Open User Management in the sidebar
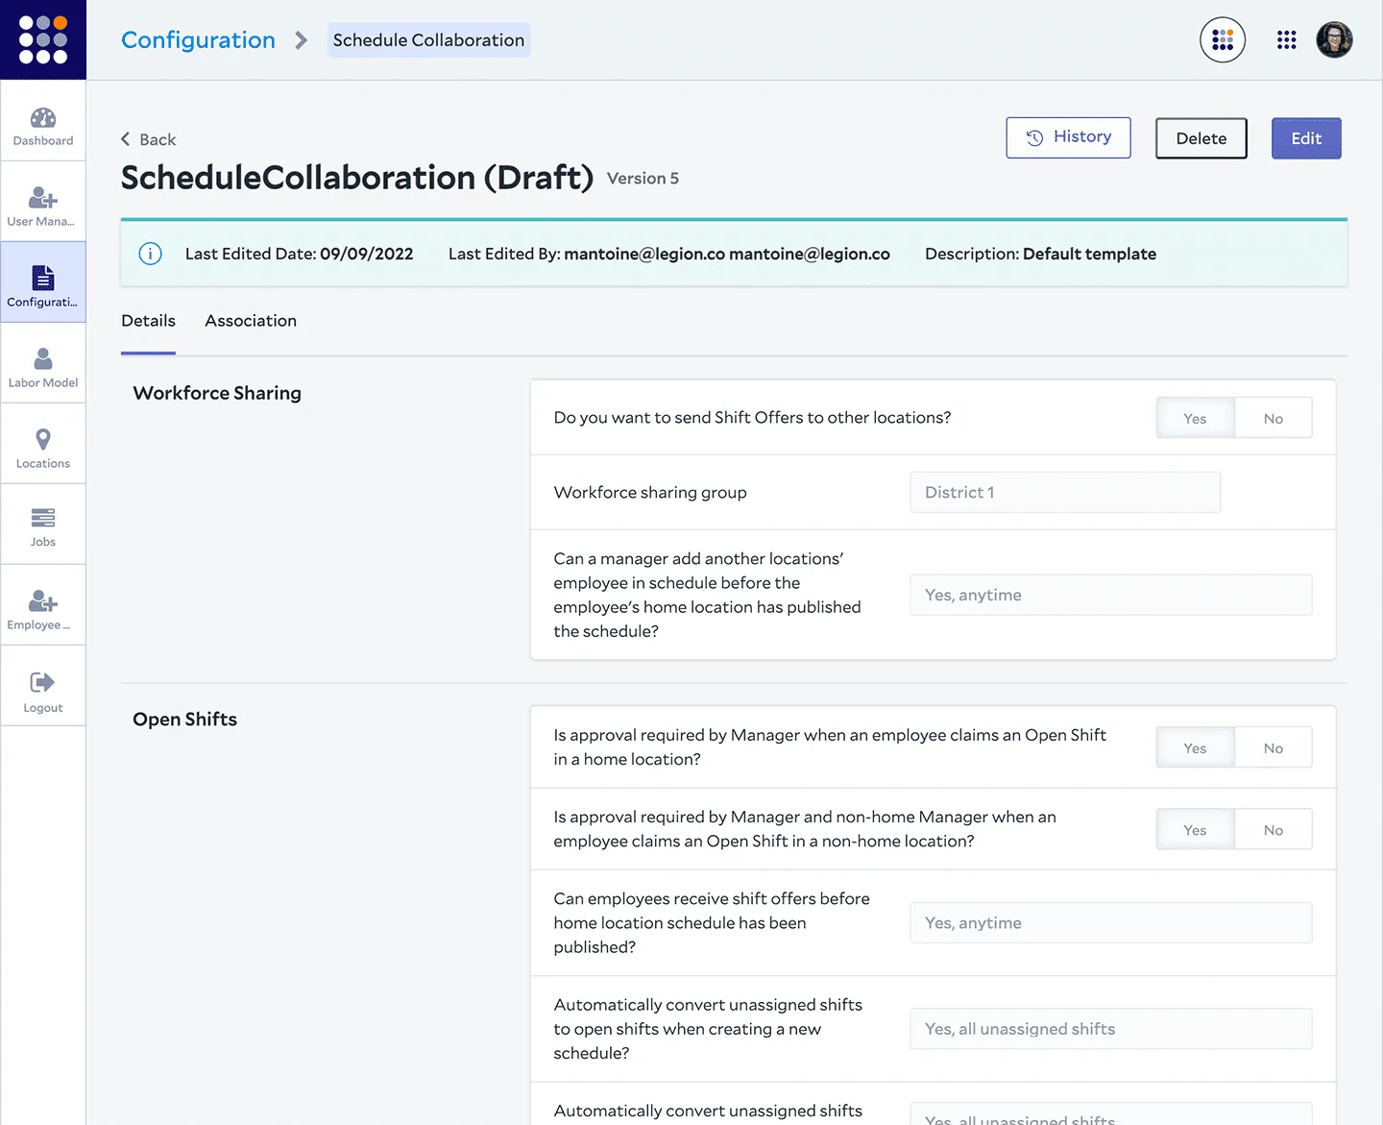 pos(42,206)
